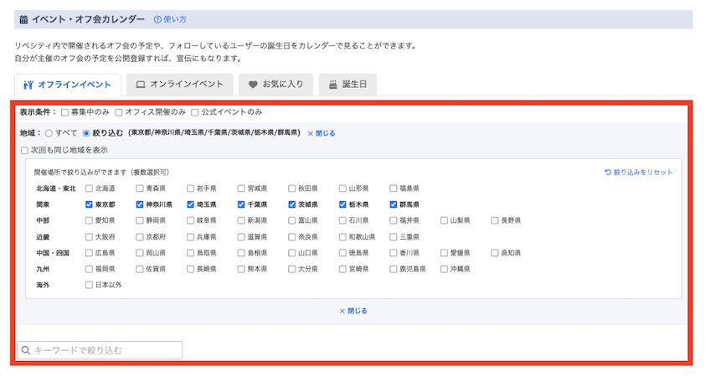Switch to the オンラインイベント tab
This screenshot has width=710, height=377.
pyautogui.click(x=180, y=85)
